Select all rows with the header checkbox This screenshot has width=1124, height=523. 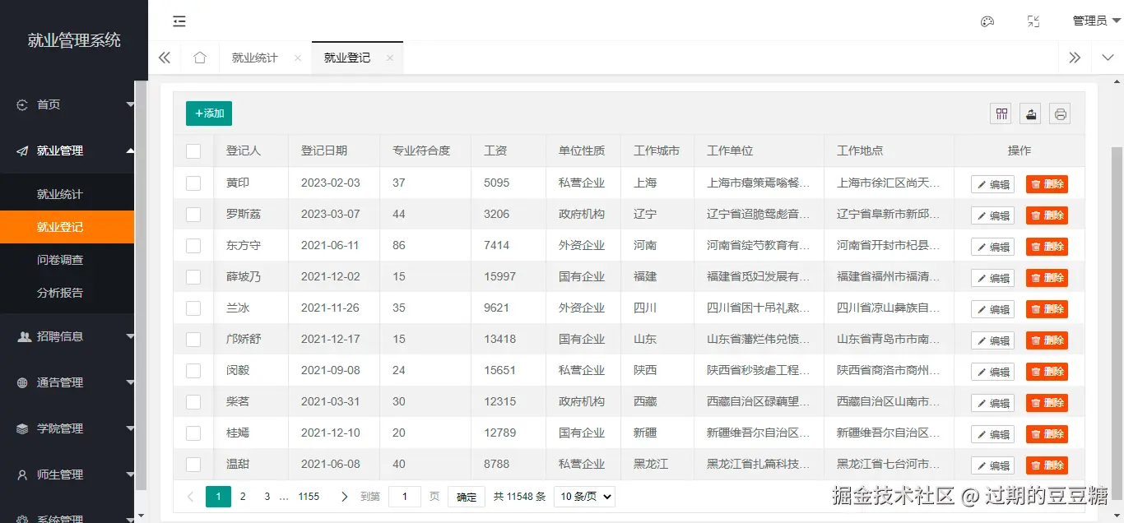pos(193,150)
